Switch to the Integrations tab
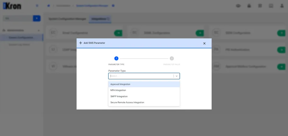This screenshot has width=288, height=136. [x=100, y=19]
